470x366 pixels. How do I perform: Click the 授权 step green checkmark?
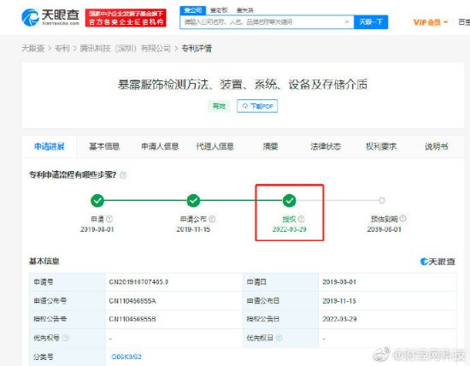point(289,201)
